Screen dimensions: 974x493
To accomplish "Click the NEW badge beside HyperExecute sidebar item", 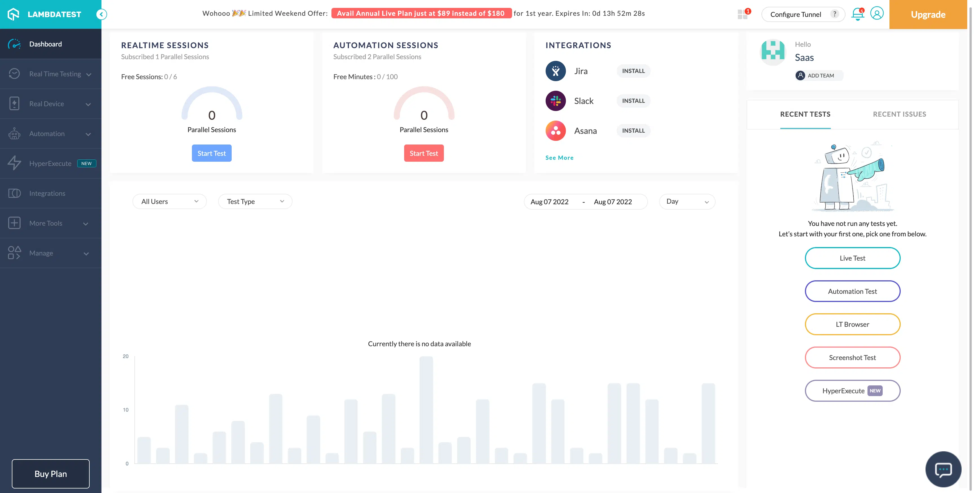I will [87, 164].
